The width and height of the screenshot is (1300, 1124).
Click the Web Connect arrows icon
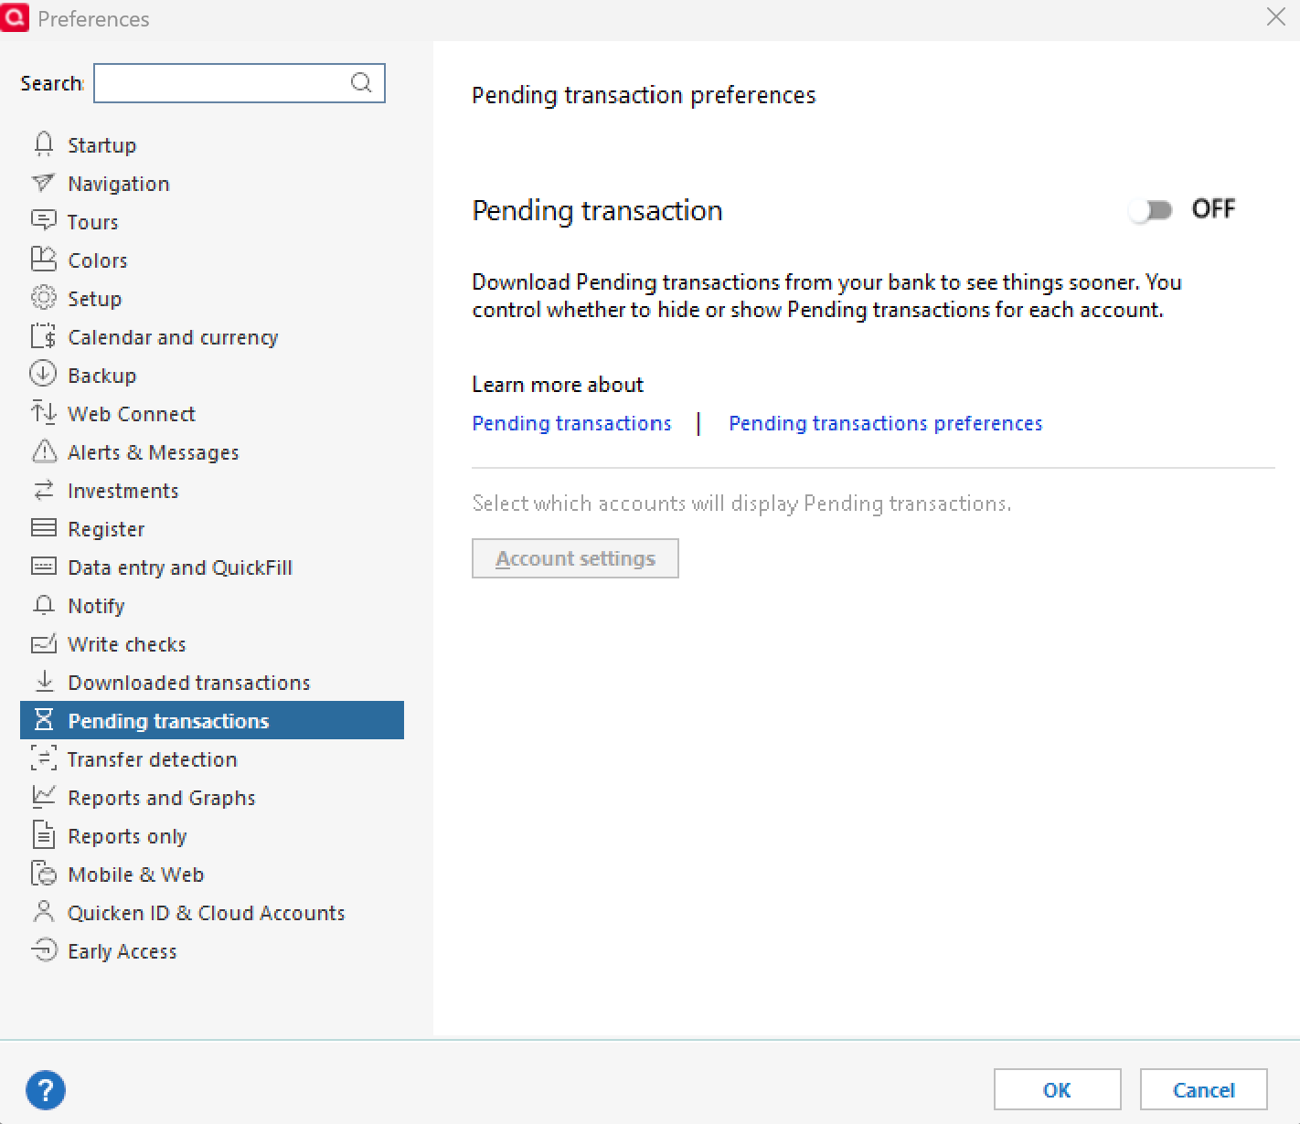pyautogui.click(x=43, y=413)
